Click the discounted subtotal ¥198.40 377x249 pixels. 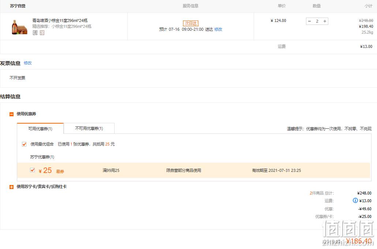(366, 26)
